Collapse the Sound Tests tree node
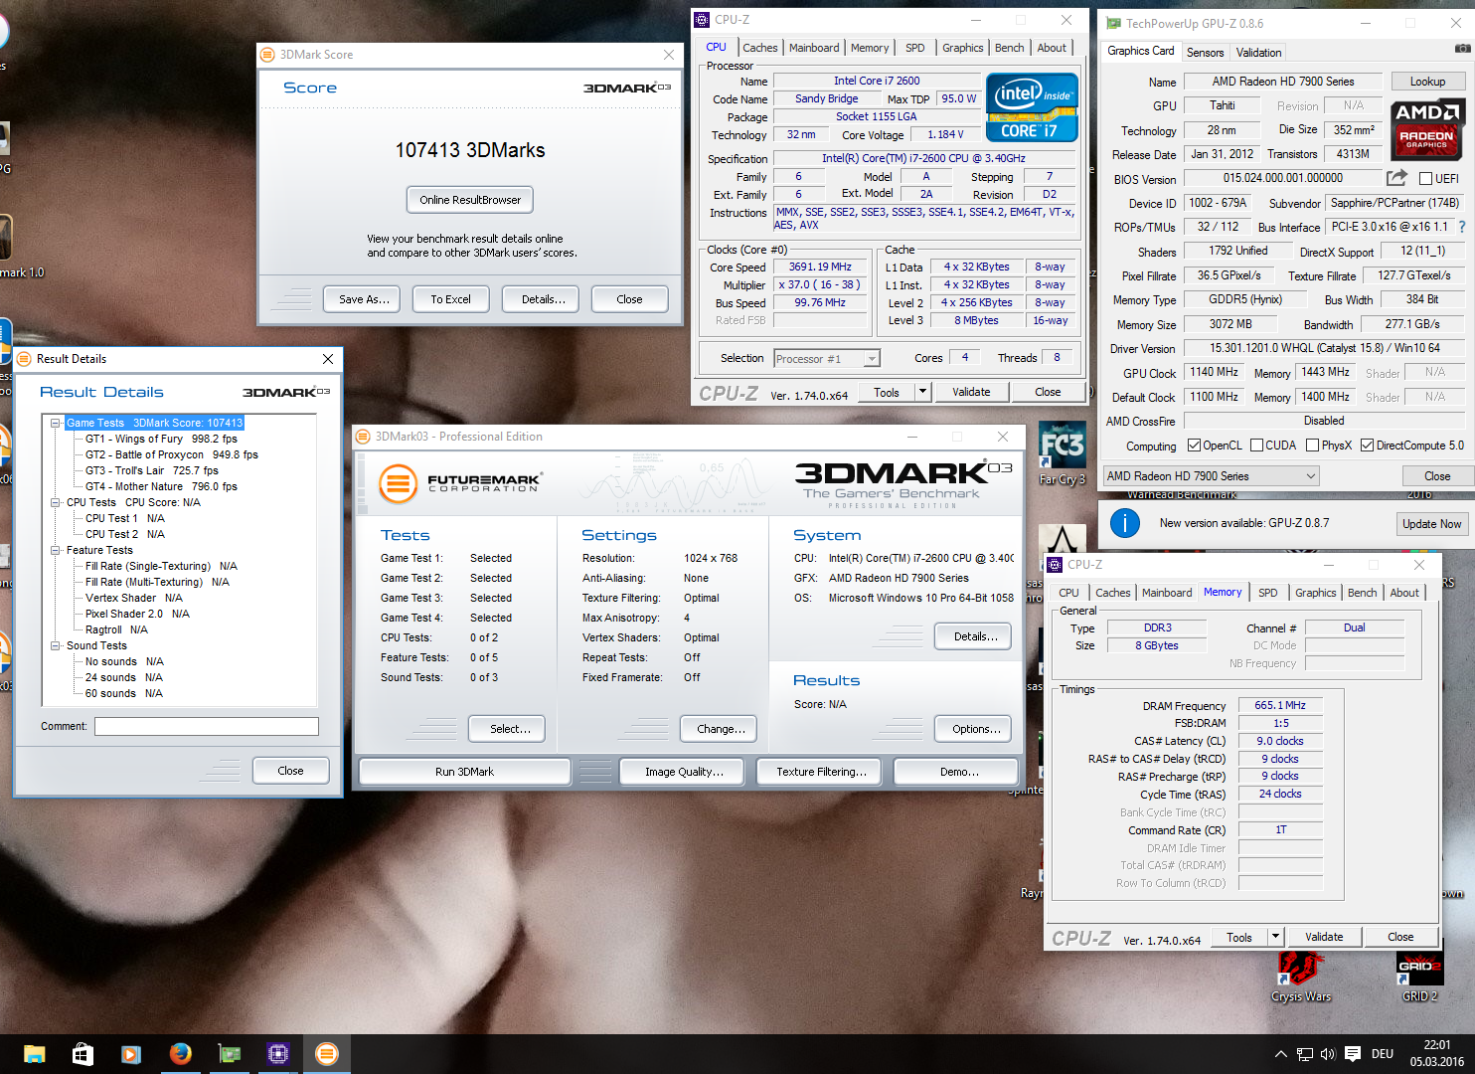Image resolution: width=1475 pixels, height=1074 pixels. [56, 645]
